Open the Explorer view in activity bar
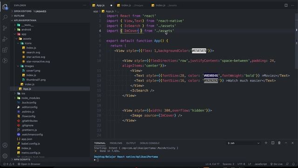Screen dimensions: 298x168 tap(5, 7)
